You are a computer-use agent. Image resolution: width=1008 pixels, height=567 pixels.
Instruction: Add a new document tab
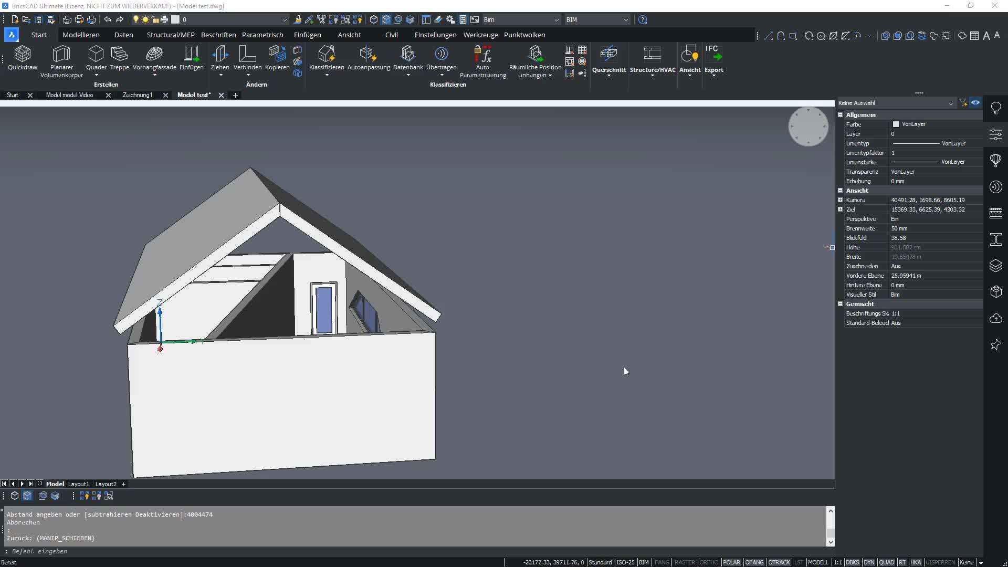point(235,95)
